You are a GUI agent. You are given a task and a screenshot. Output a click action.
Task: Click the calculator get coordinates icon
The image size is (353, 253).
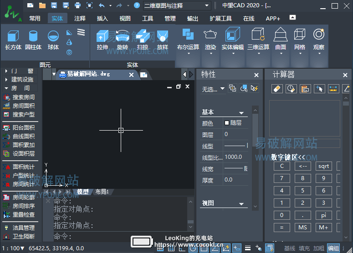[319, 89]
